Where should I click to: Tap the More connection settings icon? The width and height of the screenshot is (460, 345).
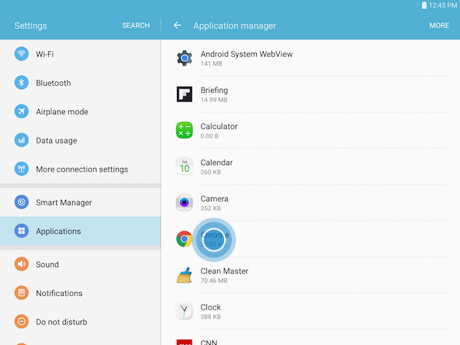coord(21,169)
